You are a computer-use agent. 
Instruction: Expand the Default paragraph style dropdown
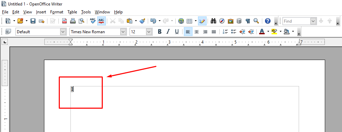click(x=63, y=32)
